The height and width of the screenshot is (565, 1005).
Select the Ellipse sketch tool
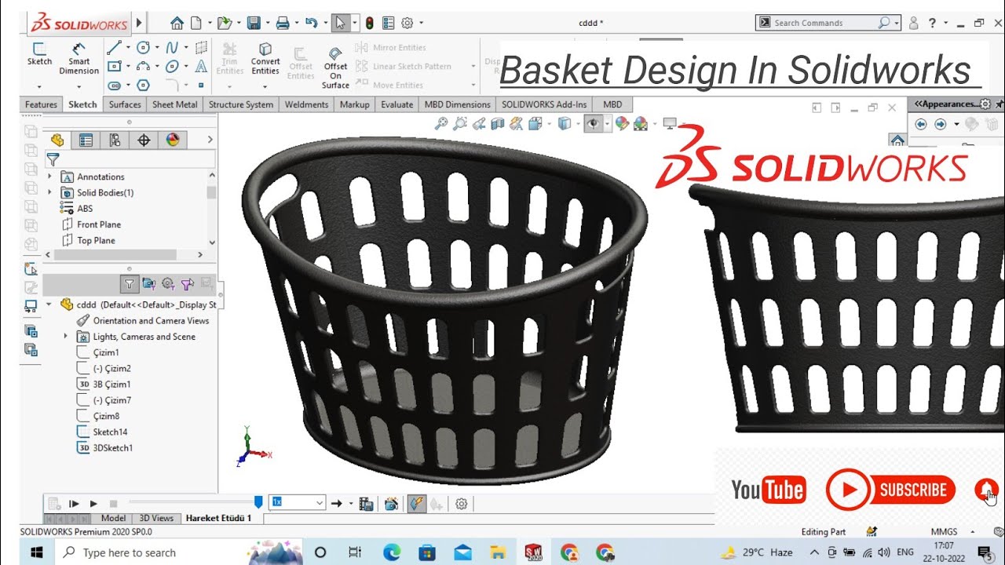point(172,66)
